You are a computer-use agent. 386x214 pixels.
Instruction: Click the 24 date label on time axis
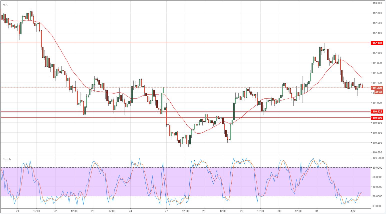tap(131, 211)
